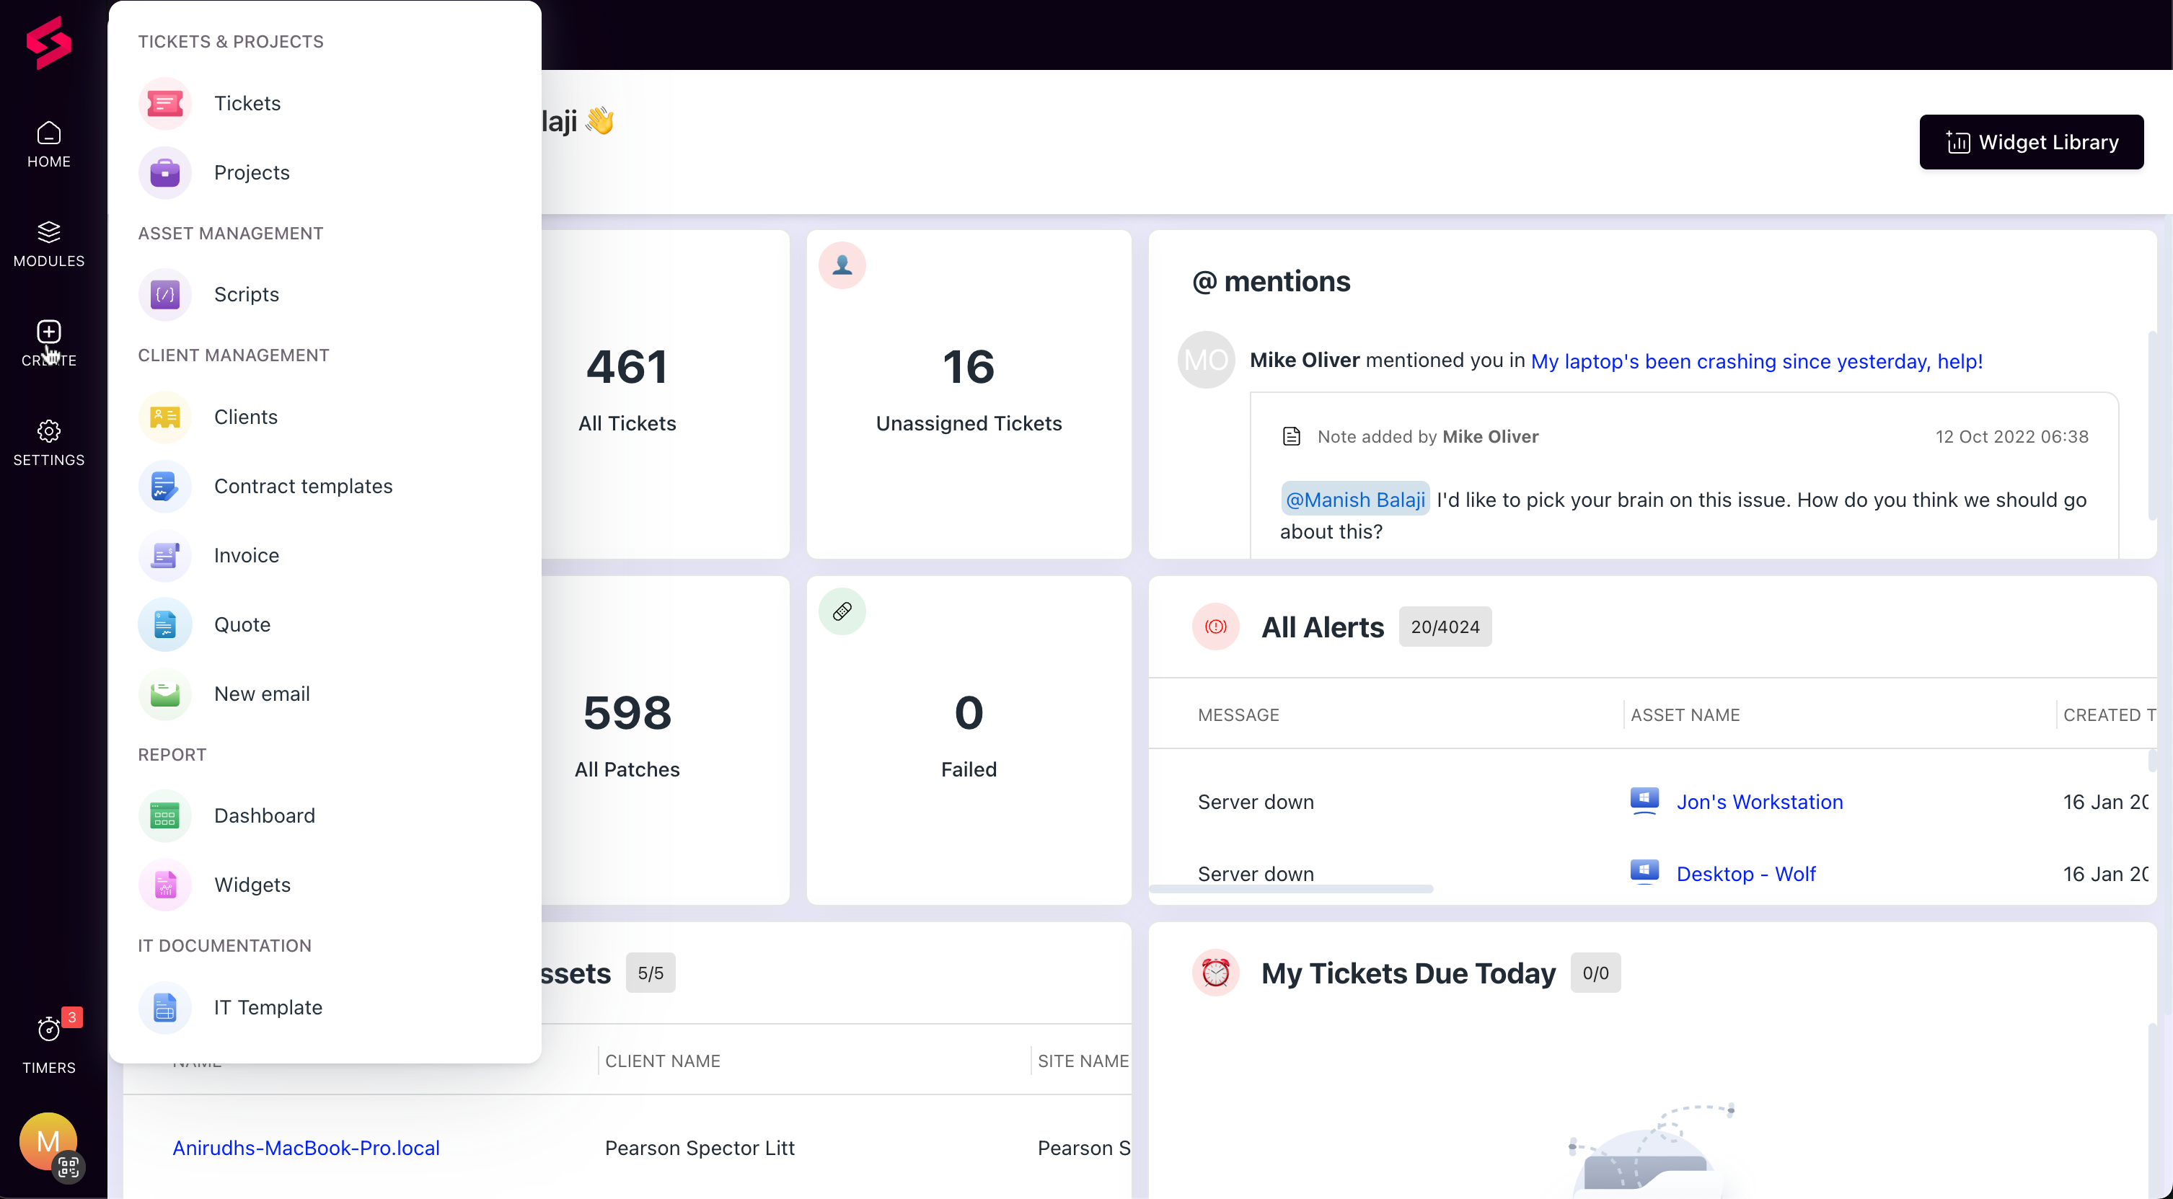Viewport: 2173px width, 1199px height.
Task: Click the QR scanner badge icon
Action: (x=69, y=1167)
